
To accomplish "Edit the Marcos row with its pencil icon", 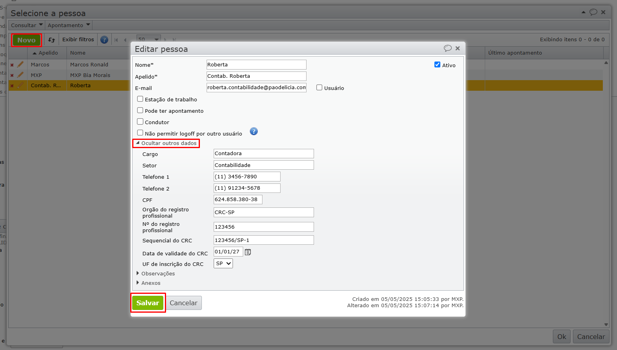I will [20, 64].
